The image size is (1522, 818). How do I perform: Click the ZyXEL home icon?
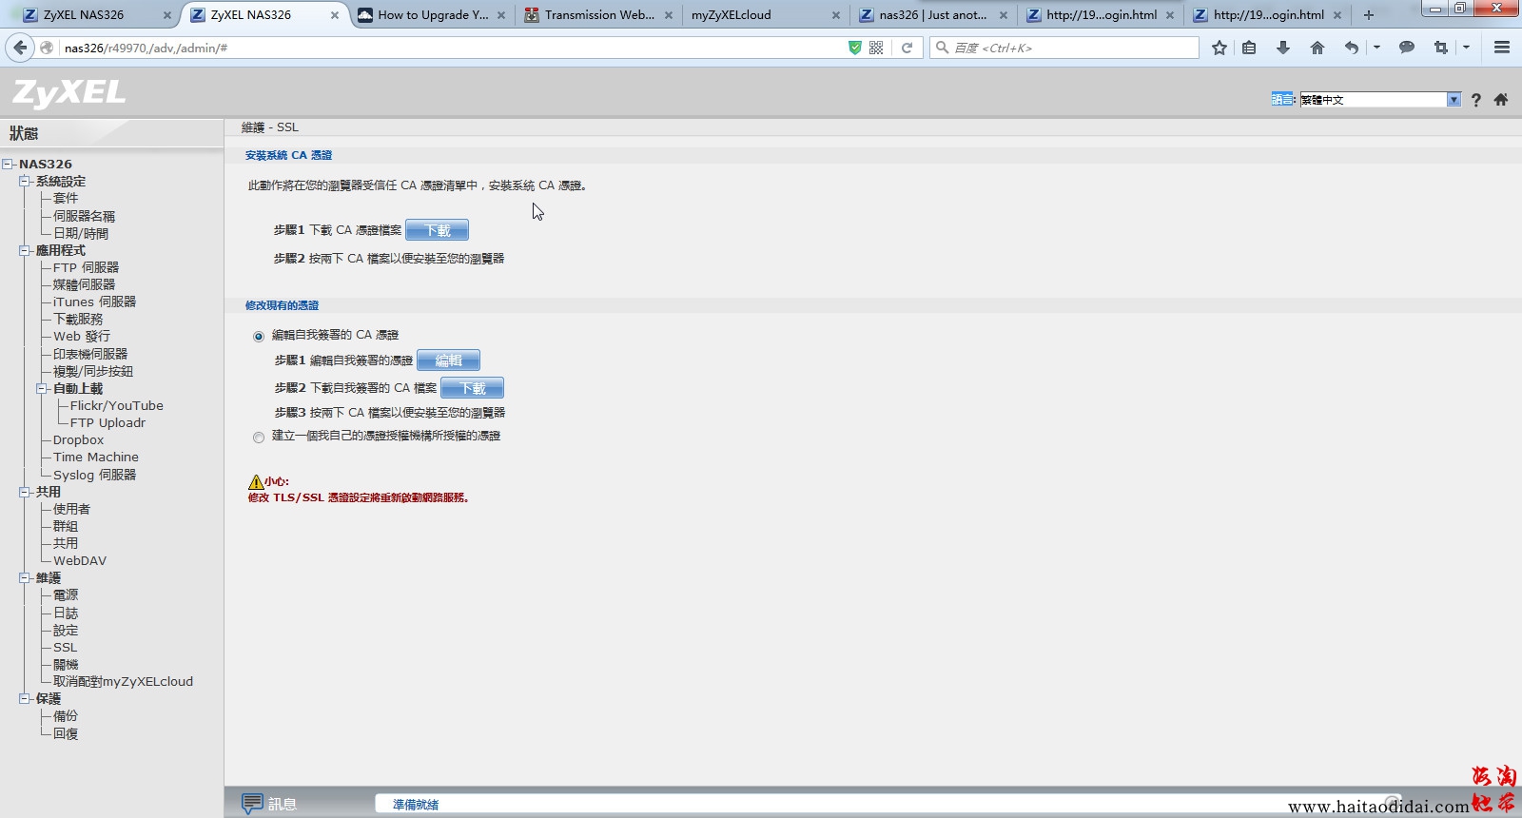[x=1500, y=100]
